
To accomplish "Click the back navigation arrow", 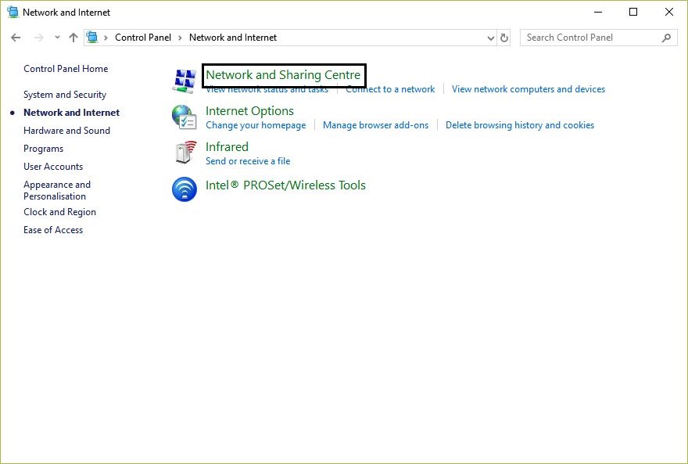I will 15,37.
